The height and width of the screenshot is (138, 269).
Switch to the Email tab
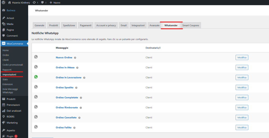123,25
